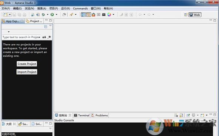The height and width of the screenshot is (136, 219).
Task: Open the 编辑(E) menu
Action: 17,8
